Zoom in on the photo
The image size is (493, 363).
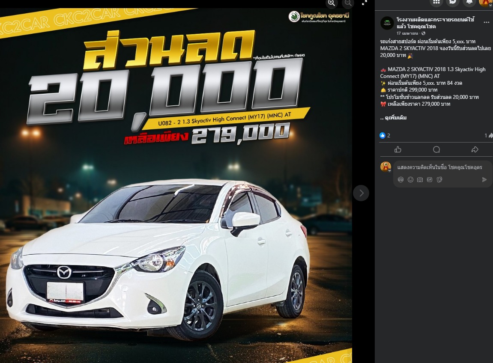[x=332, y=3]
